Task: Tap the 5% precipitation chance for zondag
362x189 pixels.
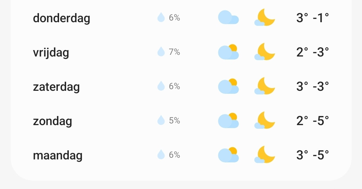Action: [174, 120]
